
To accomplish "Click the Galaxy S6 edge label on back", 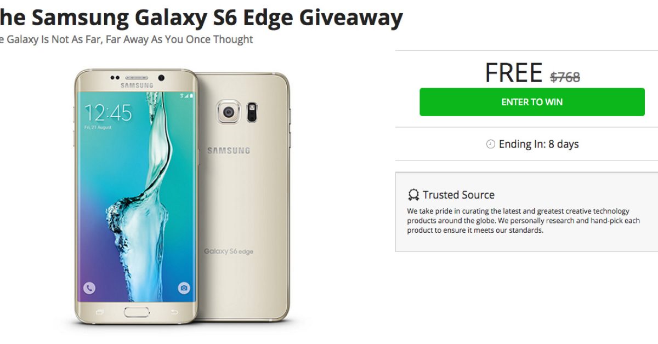I will (x=229, y=251).
